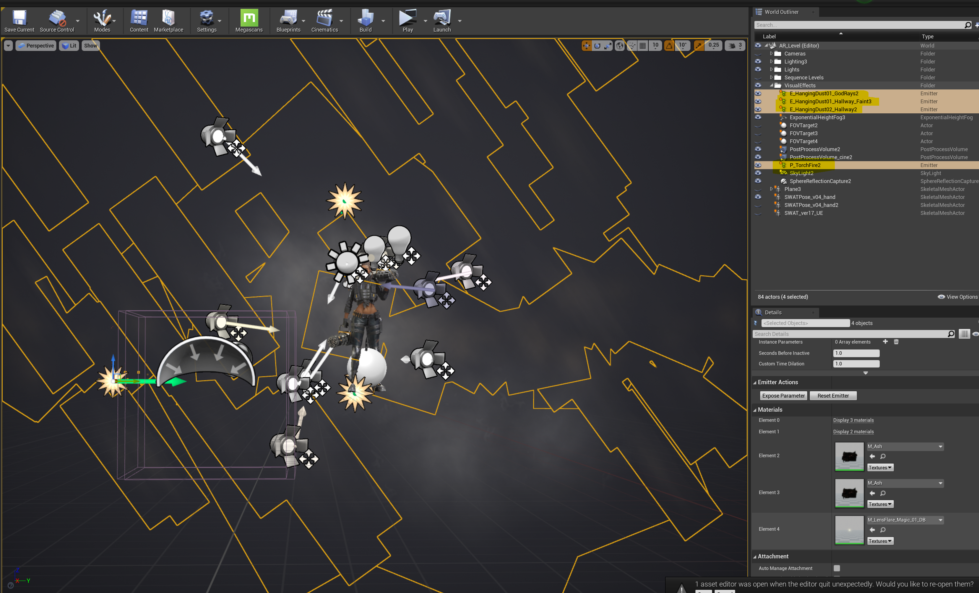Select the scale transform gizmo tool
This screenshot has width=979, height=593.
608,46
